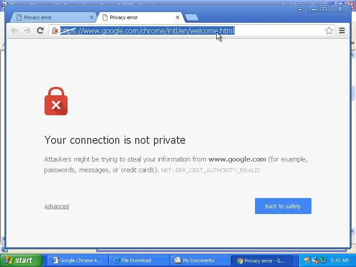This screenshot has height=267, width=356.
Task: Open the Chrome user profile icon
Action: tap(299, 8)
